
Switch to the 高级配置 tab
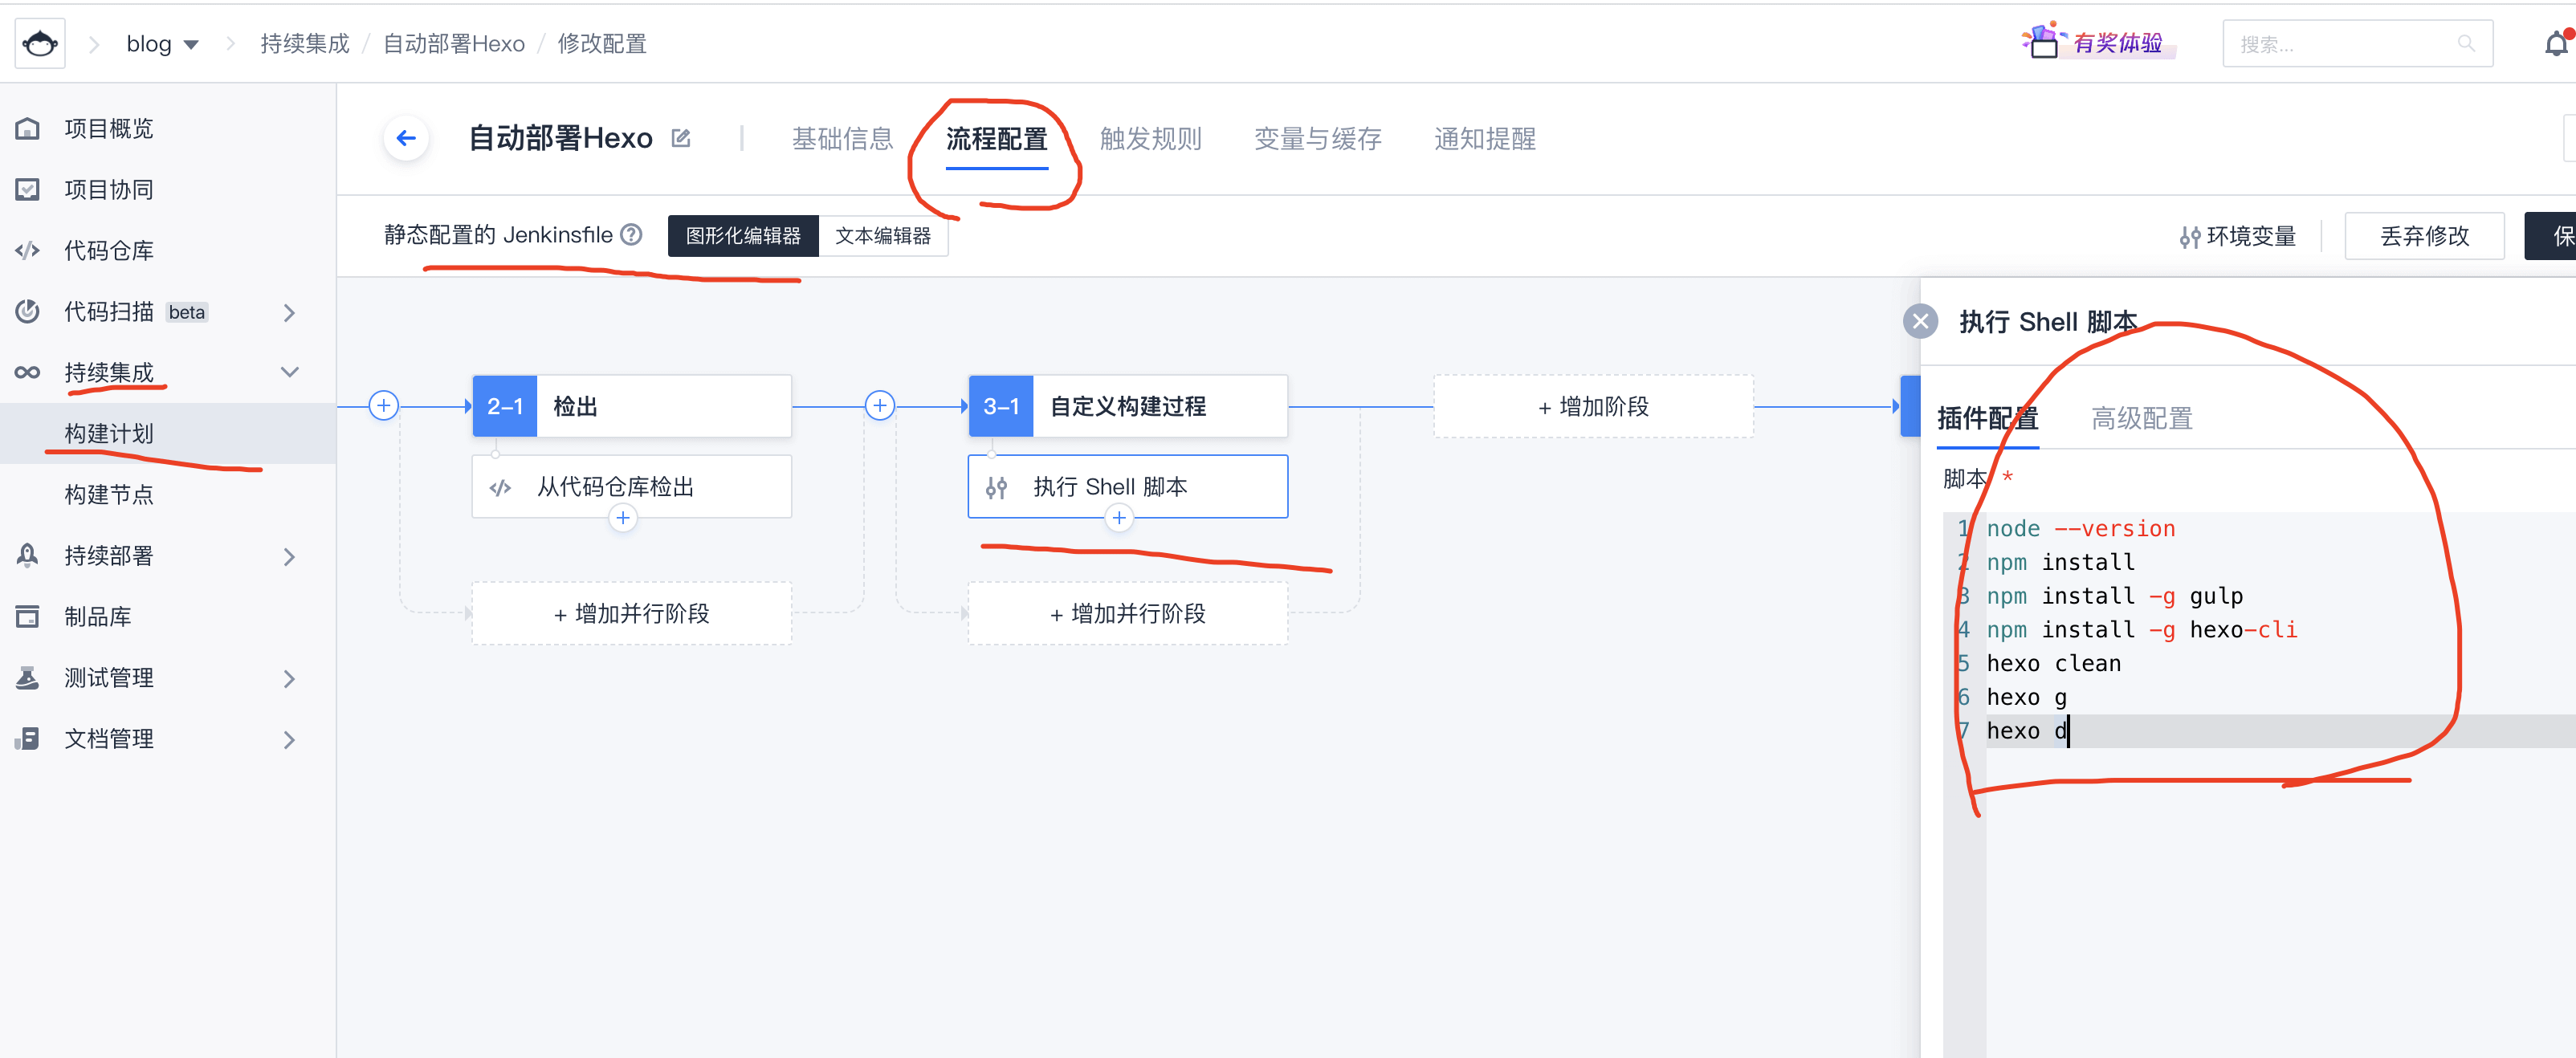point(2141,418)
